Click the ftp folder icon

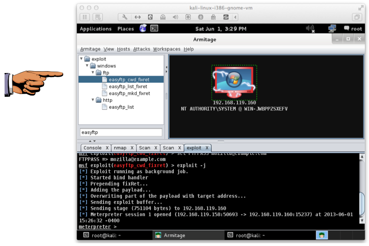[99, 73]
